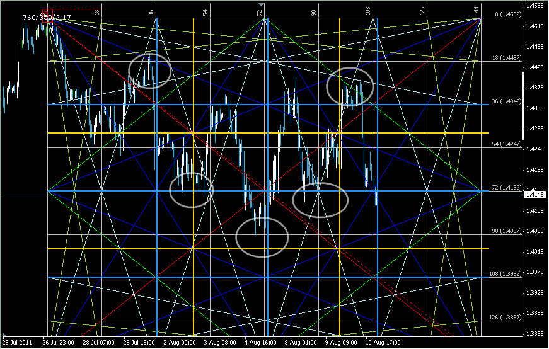The image size is (549, 349).
Task: Click price scale value 1.4063
Action: coord(535,231)
